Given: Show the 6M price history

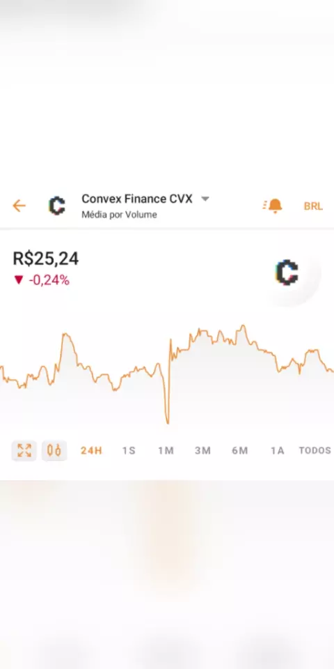Looking at the screenshot, I should coord(240,451).
